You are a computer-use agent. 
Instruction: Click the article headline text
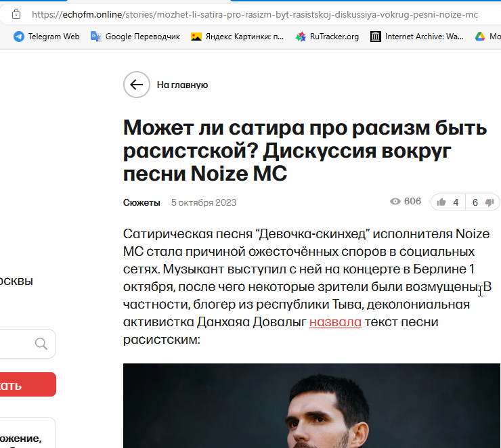(305, 150)
